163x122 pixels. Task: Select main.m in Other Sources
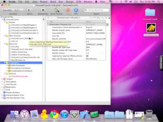[x=15, y=41]
